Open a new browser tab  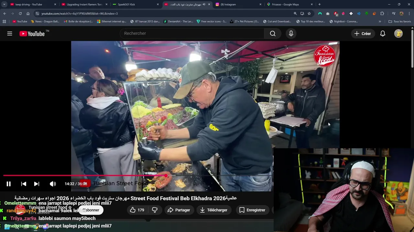pyautogui.click(x=320, y=5)
